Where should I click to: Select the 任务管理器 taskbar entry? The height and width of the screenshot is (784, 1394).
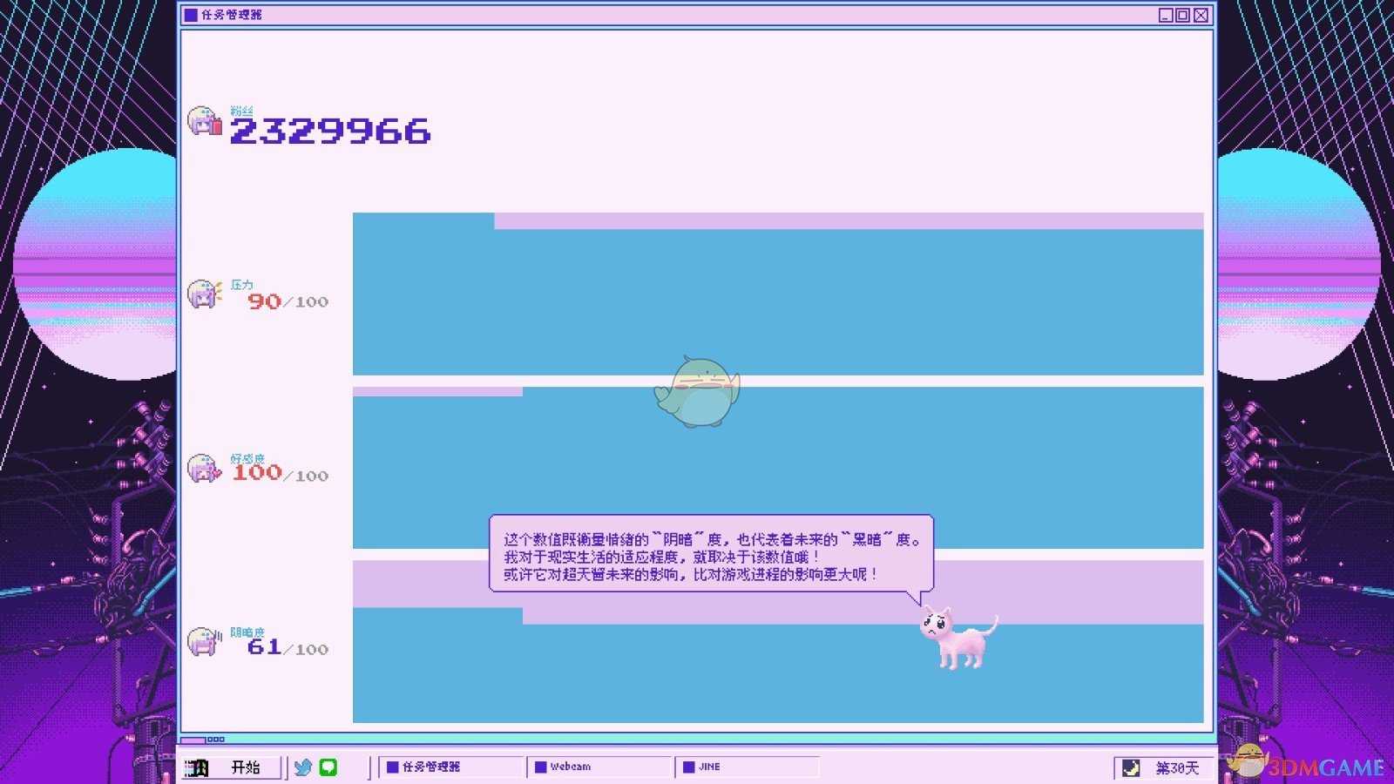[x=451, y=767]
